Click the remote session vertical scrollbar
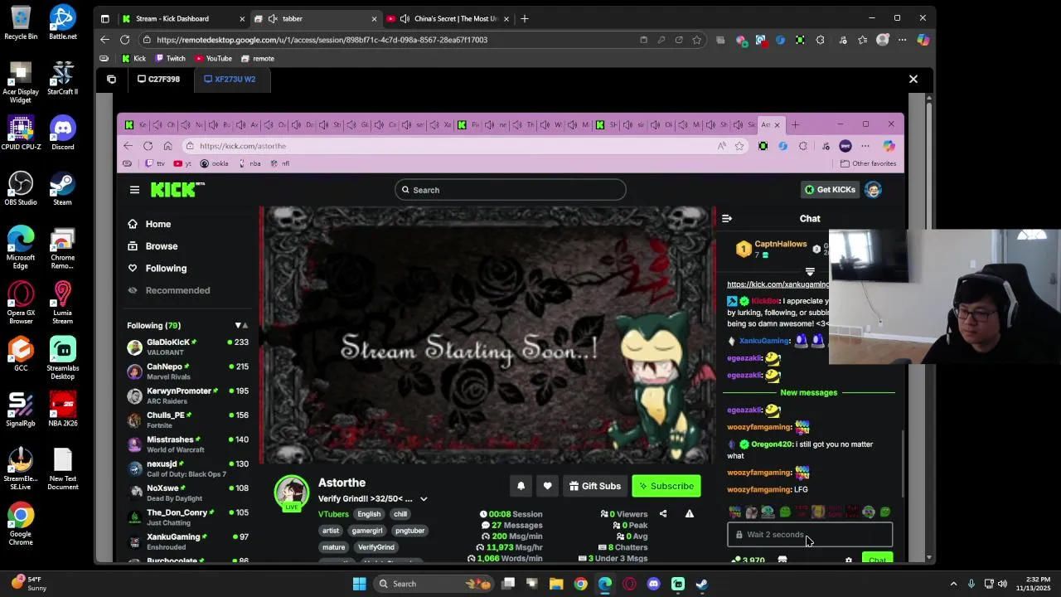Viewport: 1061px width, 597px height. 929,328
